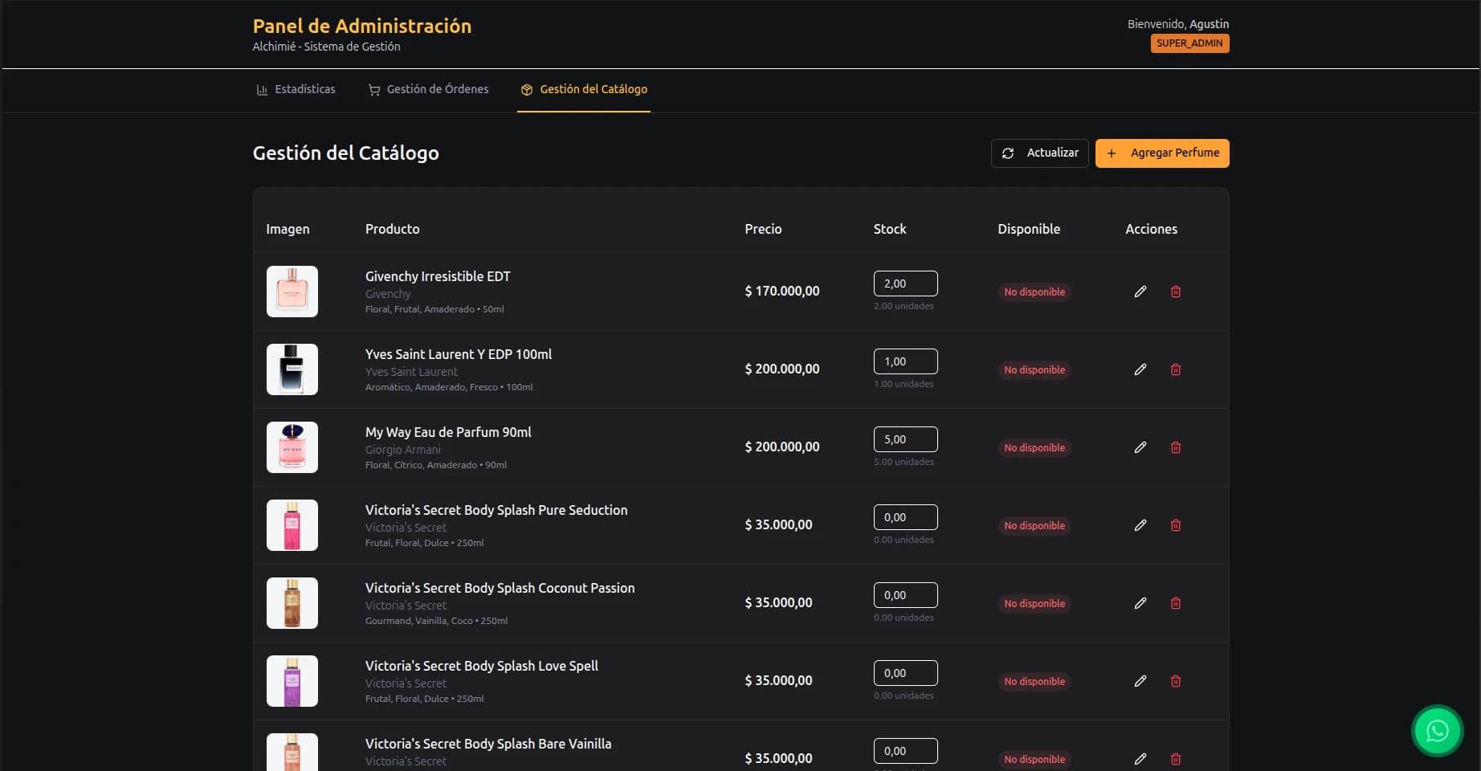Delete Yves Saint Laurent Y EDP trash icon
The width and height of the screenshot is (1481, 771).
click(x=1176, y=369)
